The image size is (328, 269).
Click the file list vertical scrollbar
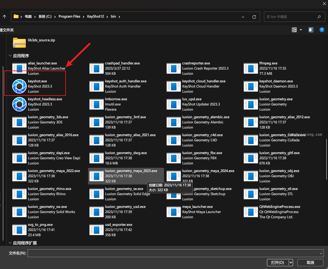pos(326,159)
